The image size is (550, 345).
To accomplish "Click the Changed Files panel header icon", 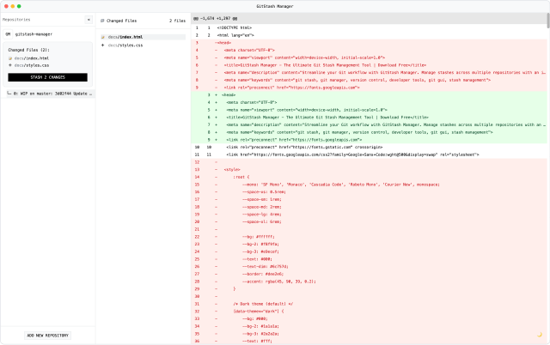I will [102, 21].
